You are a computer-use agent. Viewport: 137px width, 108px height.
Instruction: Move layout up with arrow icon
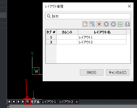pos(106,24)
